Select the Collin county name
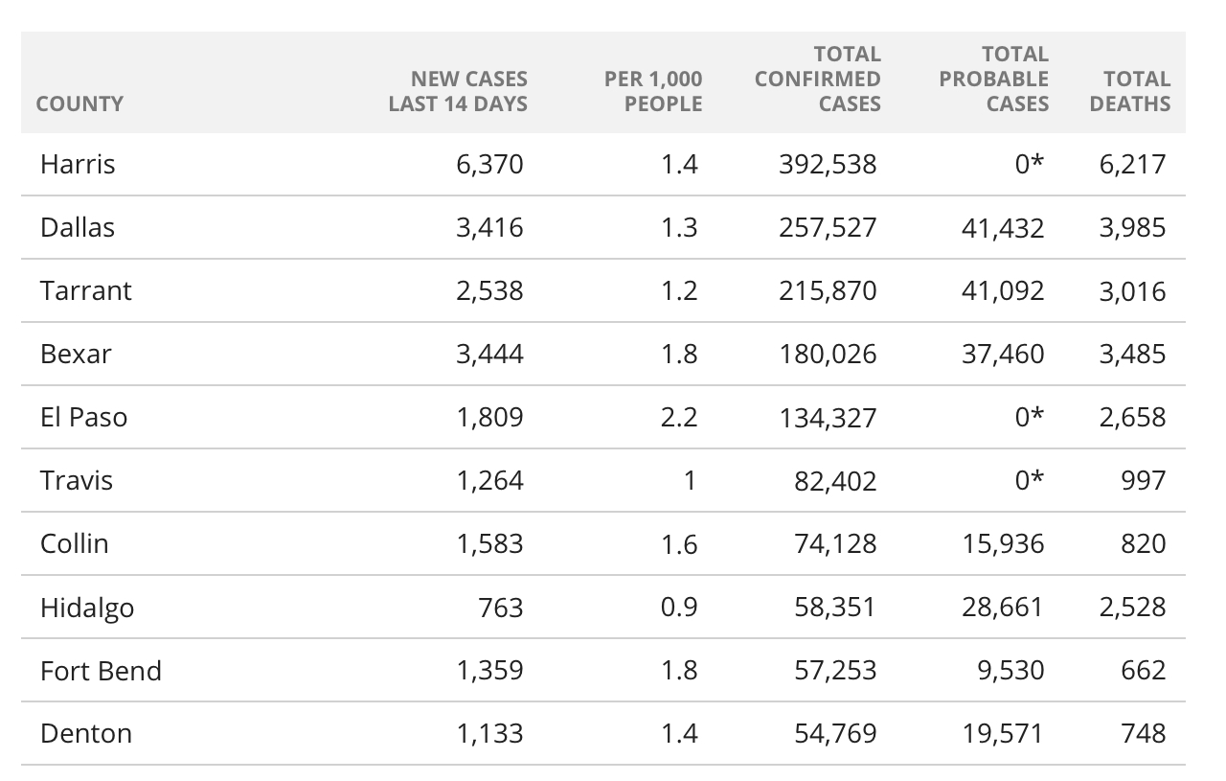The height and width of the screenshot is (781, 1226). pyautogui.click(x=75, y=543)
